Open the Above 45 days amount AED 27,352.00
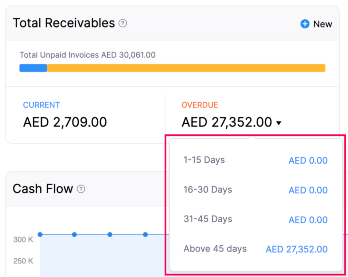The image size is (348, 277). (x=296, y=249)
